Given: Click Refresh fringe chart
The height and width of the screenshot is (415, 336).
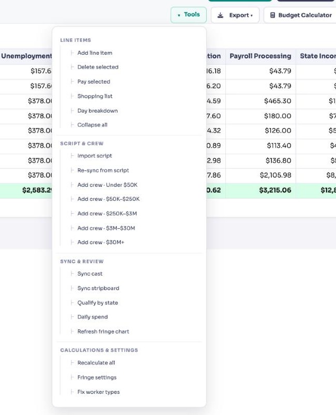Looking at the screenshot, I should (x=103, y=331).
